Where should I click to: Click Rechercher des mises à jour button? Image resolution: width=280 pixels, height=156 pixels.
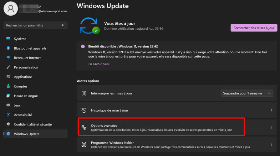coord(254,28)
